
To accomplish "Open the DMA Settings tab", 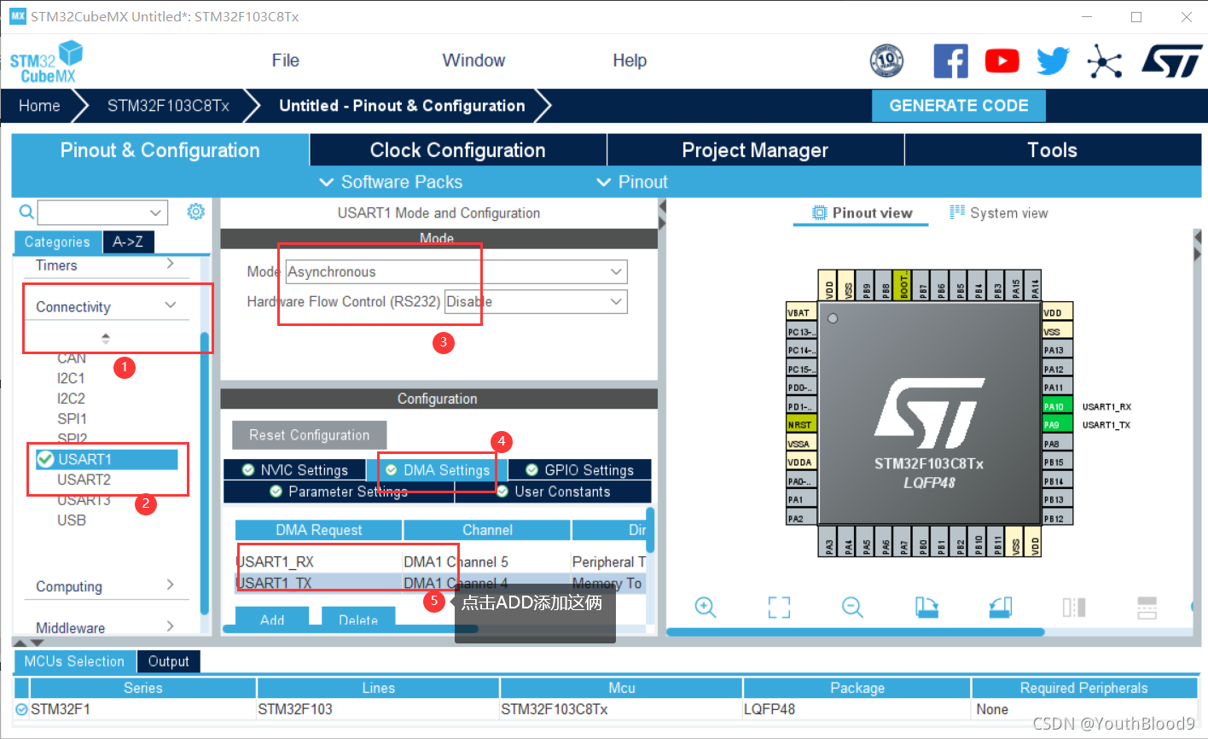I will [438, 470].
